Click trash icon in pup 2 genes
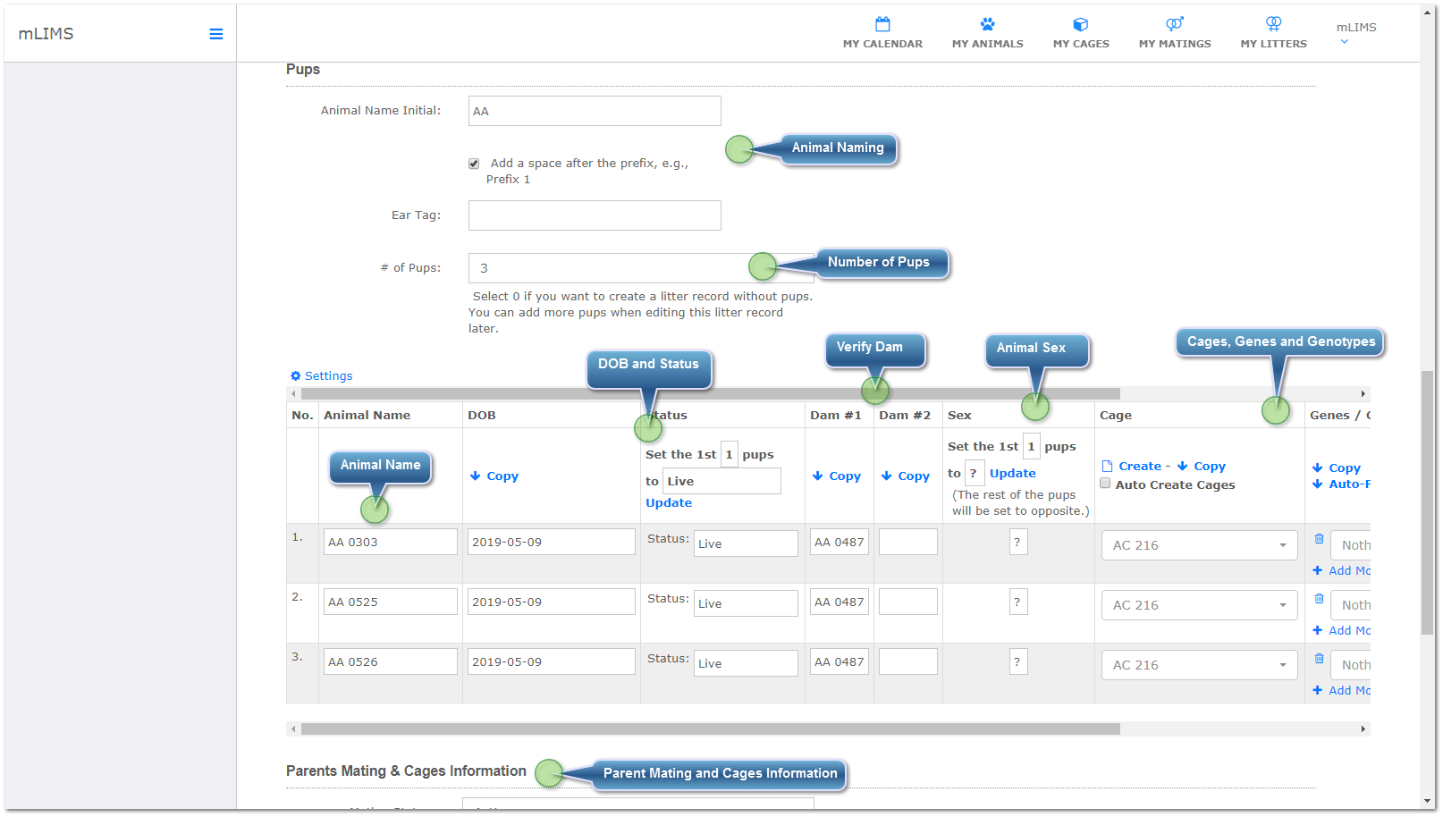1443x817 pixels. 1319,599
